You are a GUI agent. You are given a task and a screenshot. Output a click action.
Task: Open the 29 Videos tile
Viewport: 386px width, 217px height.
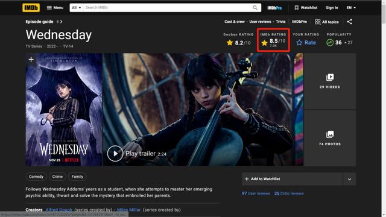pos(330,81)
